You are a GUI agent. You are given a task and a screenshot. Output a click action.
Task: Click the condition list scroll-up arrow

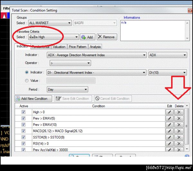click(187, 106)
